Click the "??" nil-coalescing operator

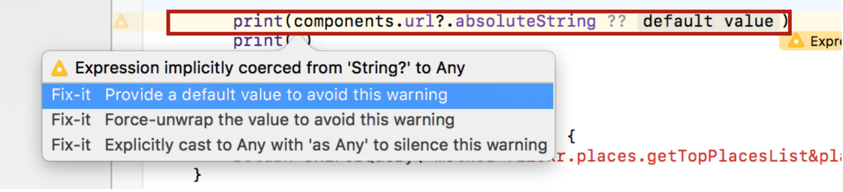616,21
